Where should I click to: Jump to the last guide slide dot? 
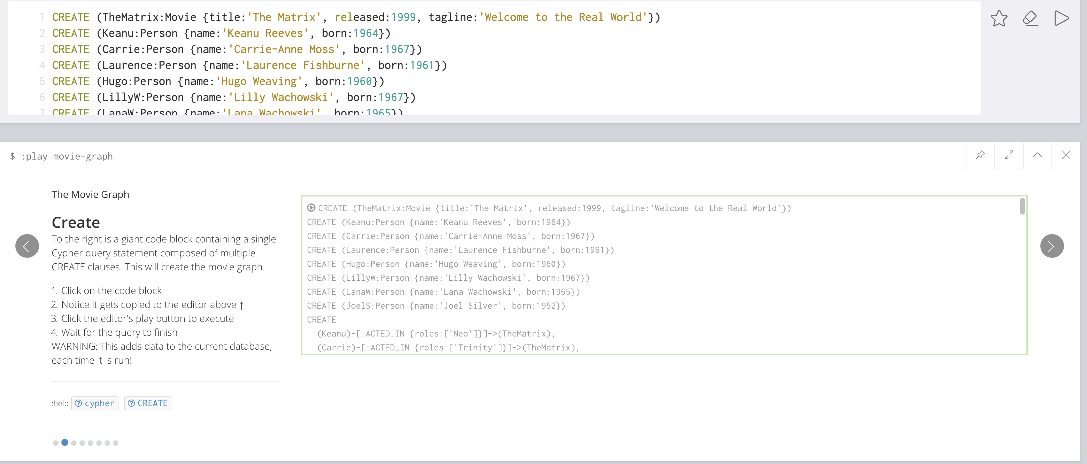pyautogui.click(x=116, y=443)
